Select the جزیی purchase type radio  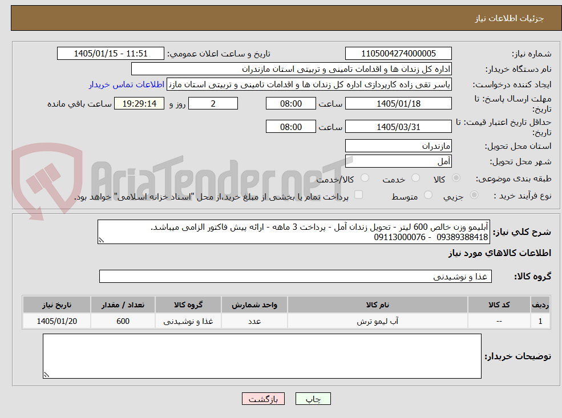474,195
